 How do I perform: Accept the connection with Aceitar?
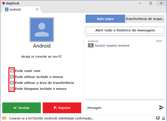click(x=22, y=108)
